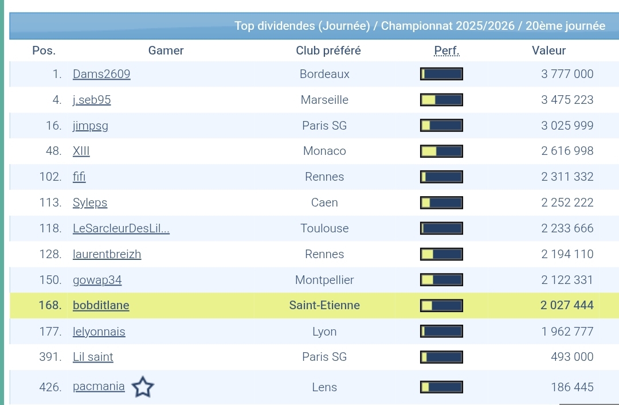Image resolution: width=619 pixels, height=405 pixels.
Task: Click bobditlane's performance bar
Action: pyautogui.click(x=441, y=305)
